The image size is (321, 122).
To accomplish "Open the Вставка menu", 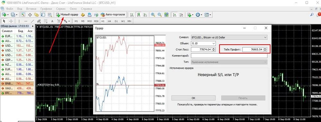I will click(31, 9).
